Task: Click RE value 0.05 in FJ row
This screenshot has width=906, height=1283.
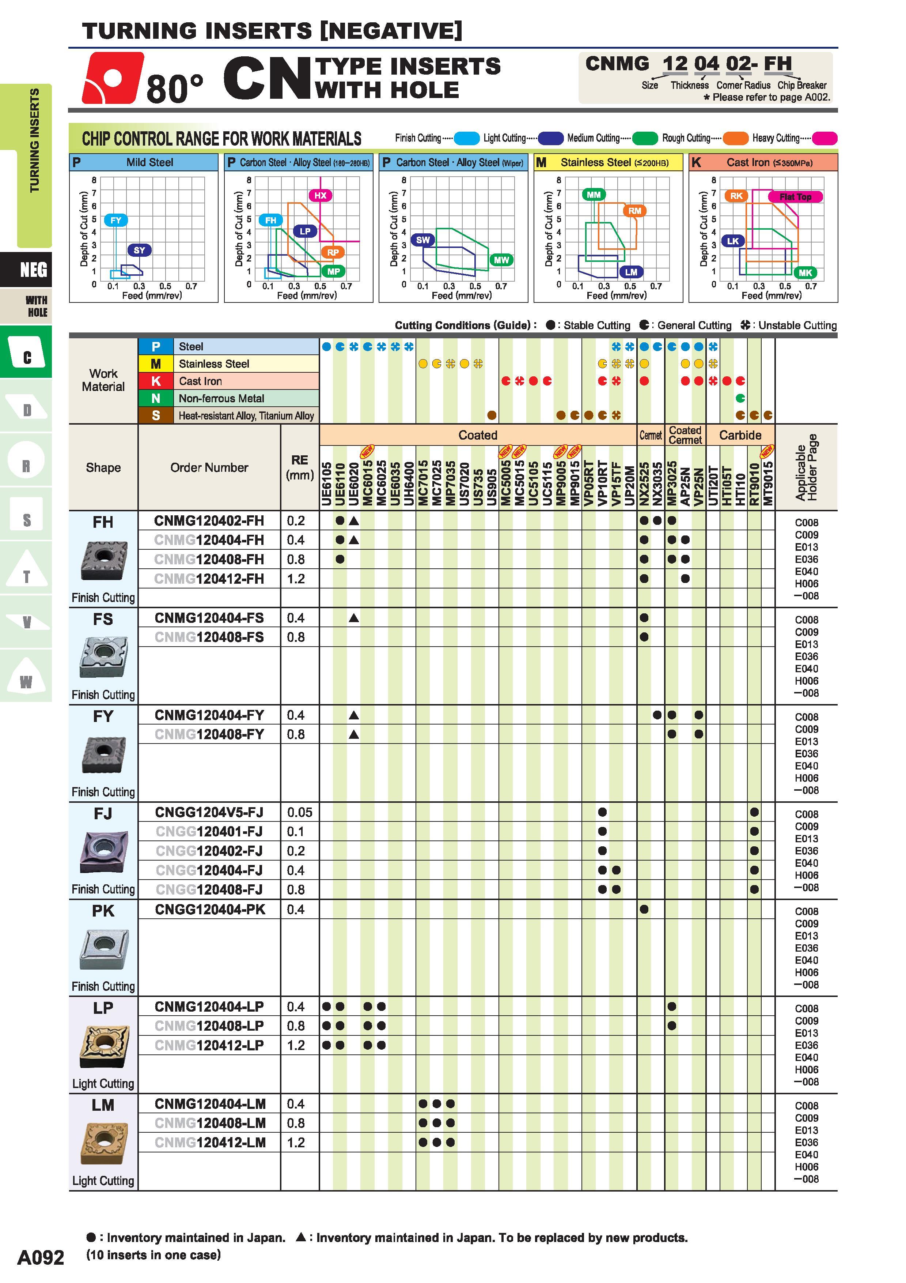Action: tap(300, 813)
